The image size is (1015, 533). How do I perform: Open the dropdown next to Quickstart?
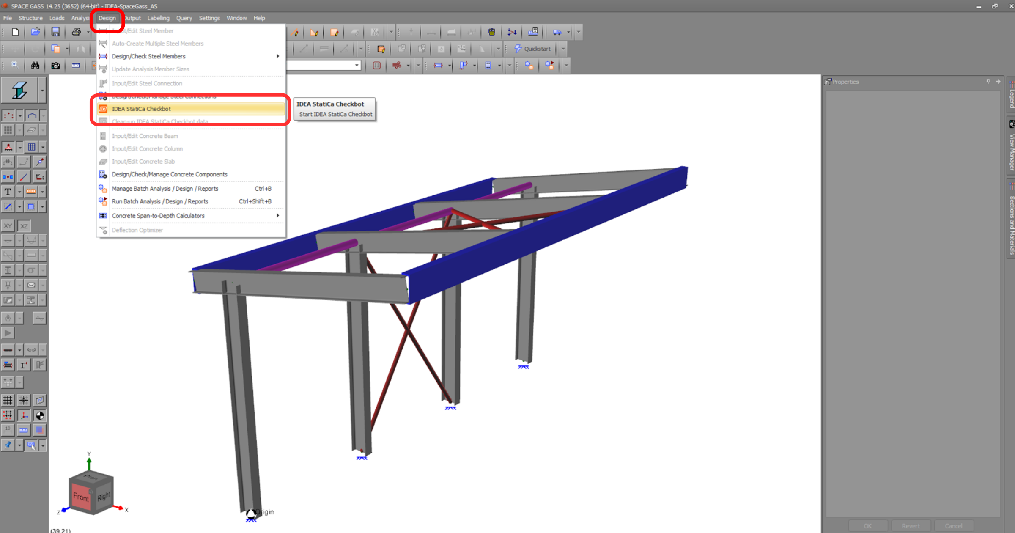pos(563,49)
